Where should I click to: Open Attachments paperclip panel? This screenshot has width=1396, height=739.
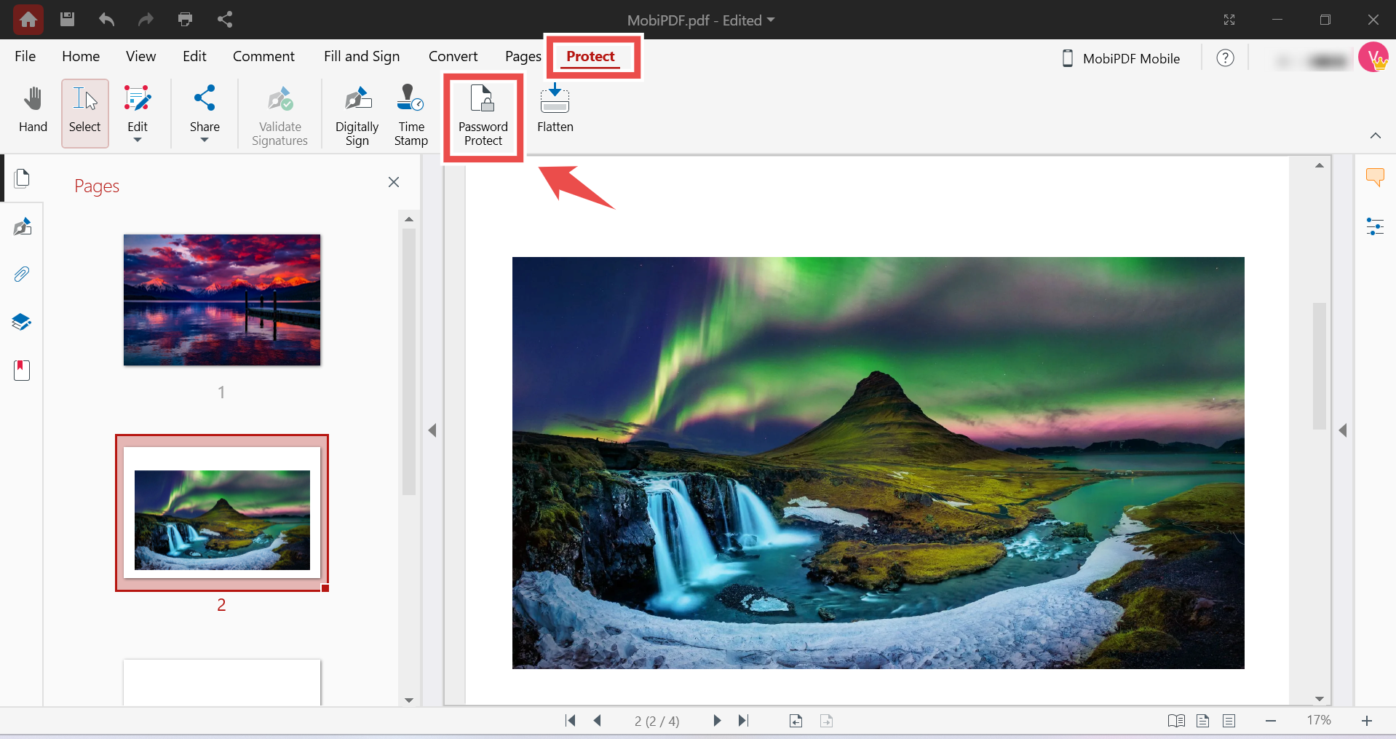pyautogui.click(x=22, y=274)
